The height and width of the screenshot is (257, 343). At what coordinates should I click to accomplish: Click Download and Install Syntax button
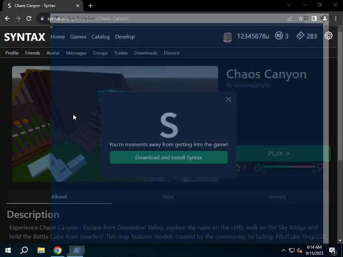(169, 157)
